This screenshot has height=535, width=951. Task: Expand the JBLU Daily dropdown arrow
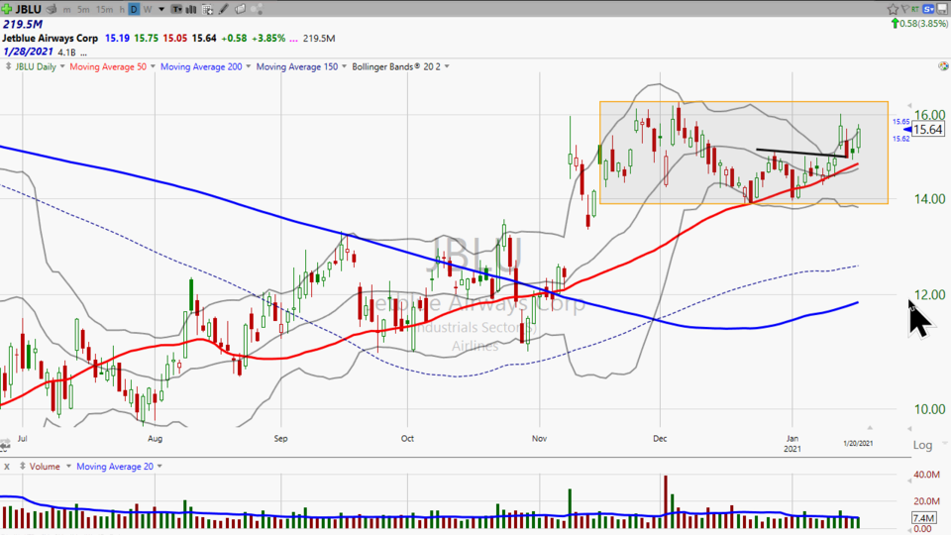point(61,66)
